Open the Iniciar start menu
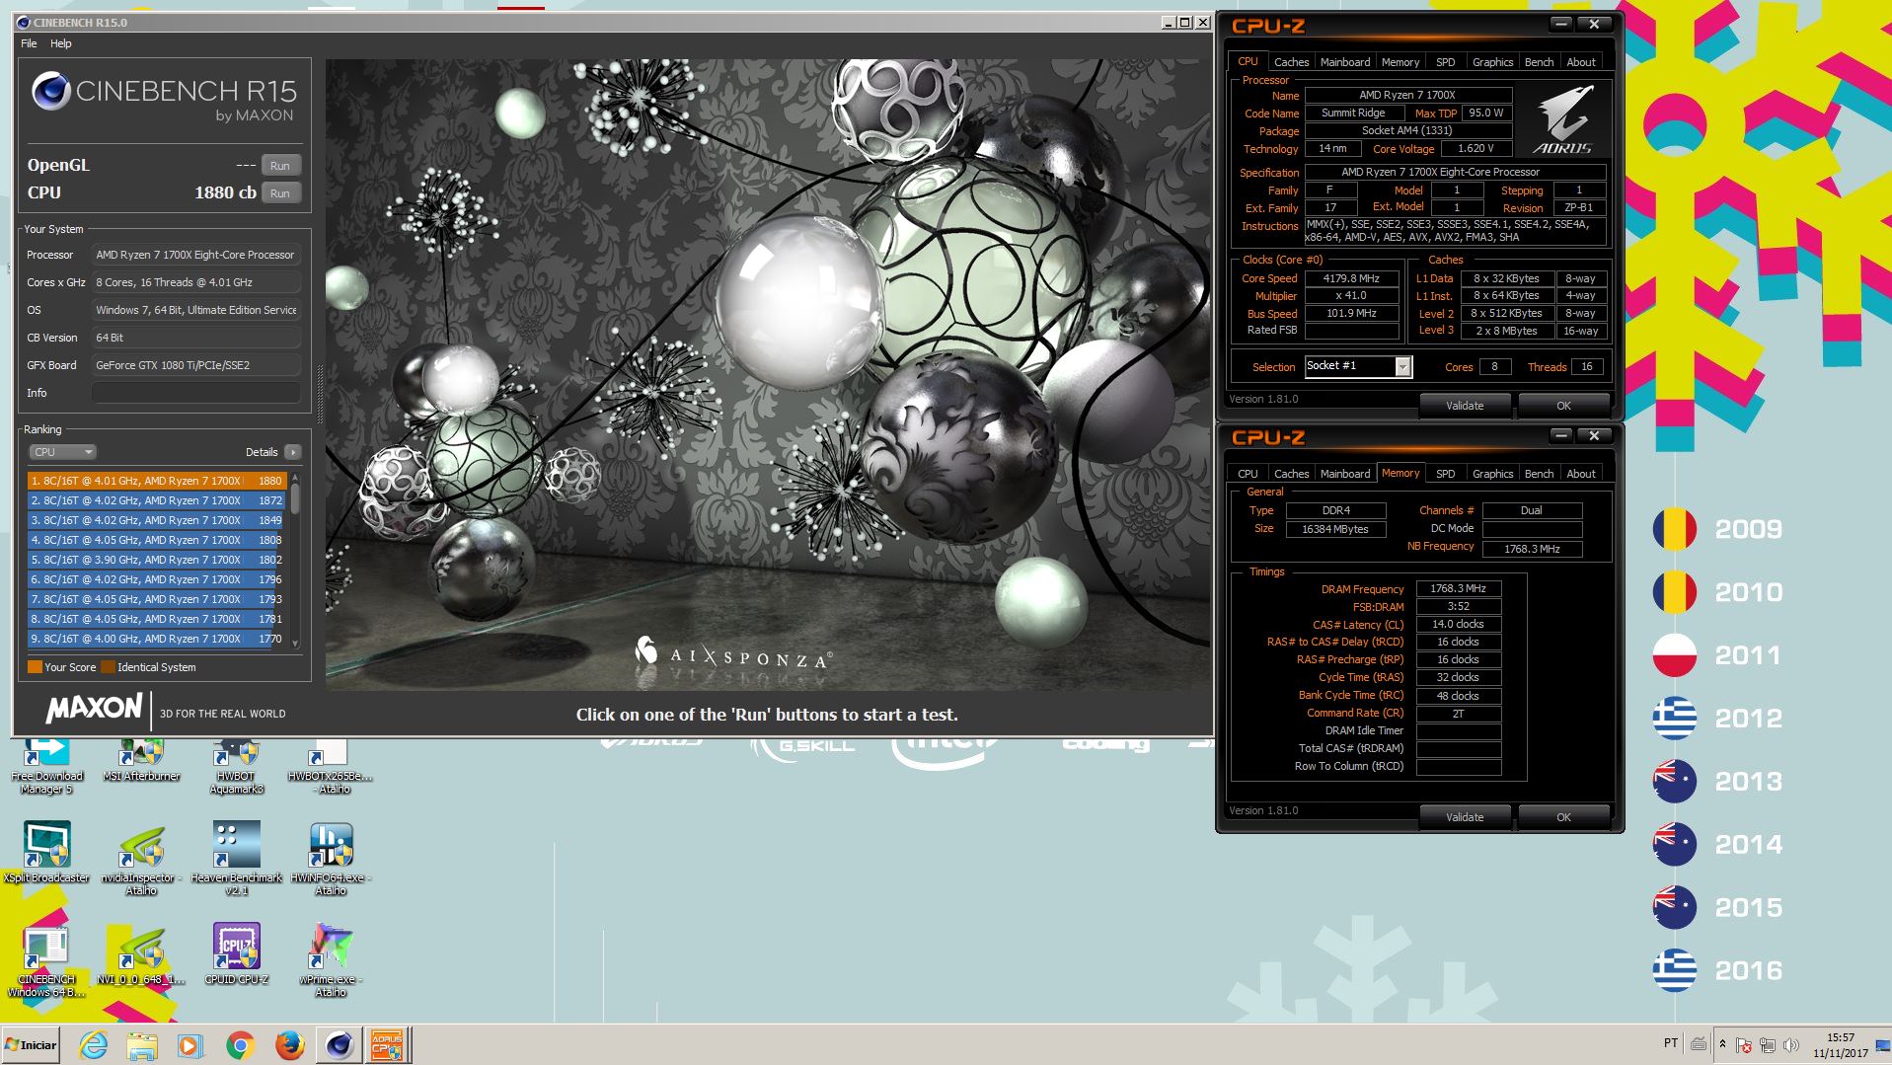 32,1044
